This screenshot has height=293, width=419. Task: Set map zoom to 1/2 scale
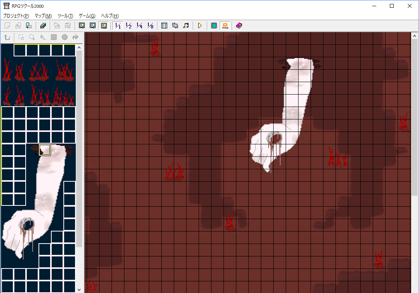129,26
